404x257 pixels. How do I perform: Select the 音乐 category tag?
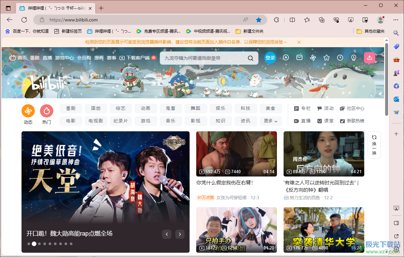(x=171, y=121)
